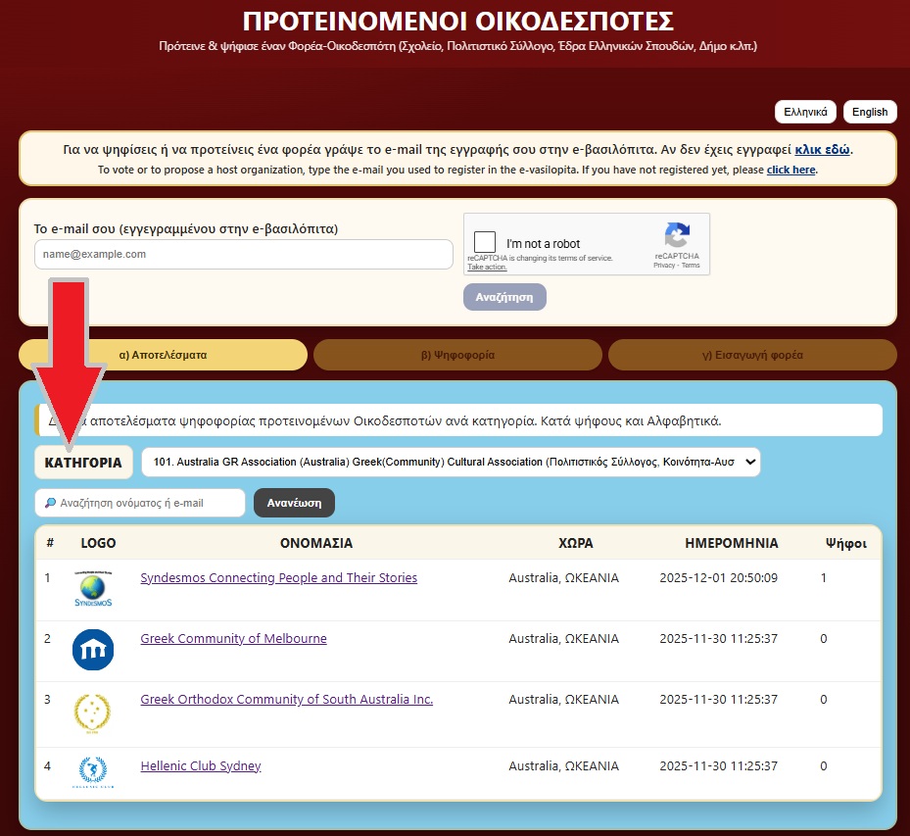Click the Greek Community of Melbourne logo
The image size is (910, 836).
pos(93,650)
